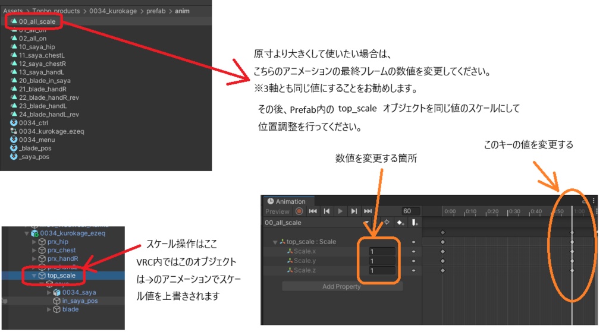Click the 21_blade_handR clip icon
Image resolution: width=609 pixels, height=332 pixels.
coord(14,89)
